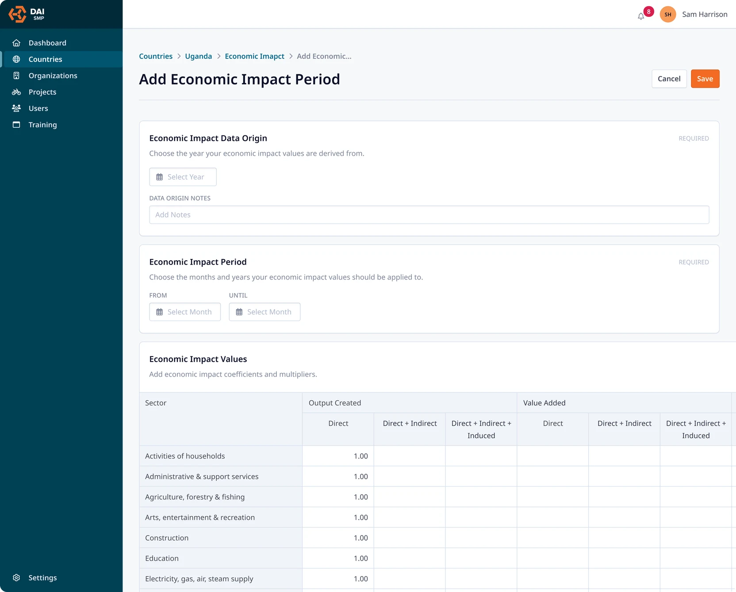The image size is (736, 592).
Task: Click the Output Created column header
Action: point(410,403)
